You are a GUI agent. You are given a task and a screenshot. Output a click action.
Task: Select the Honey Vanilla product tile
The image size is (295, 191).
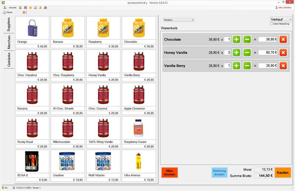[103, 66]
